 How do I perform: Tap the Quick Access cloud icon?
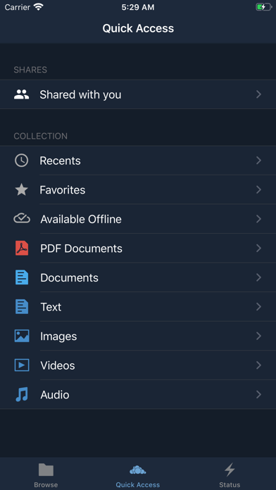(x=138, y=470)
